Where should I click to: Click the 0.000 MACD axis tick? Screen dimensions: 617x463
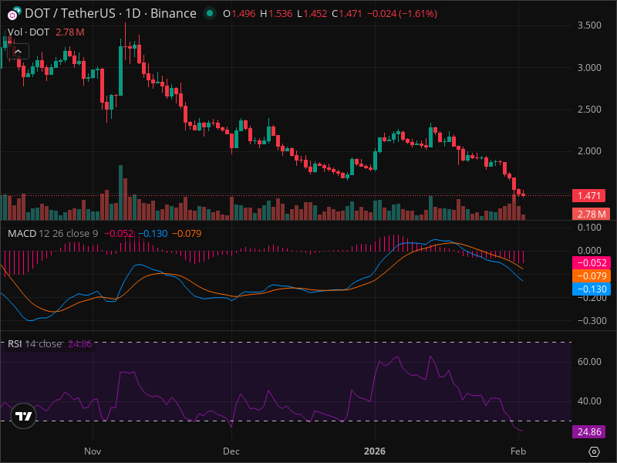pos(589,251)
